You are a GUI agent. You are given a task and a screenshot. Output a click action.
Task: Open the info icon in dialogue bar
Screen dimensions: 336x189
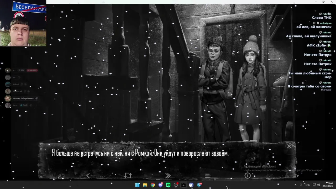[x=248, y=176]
